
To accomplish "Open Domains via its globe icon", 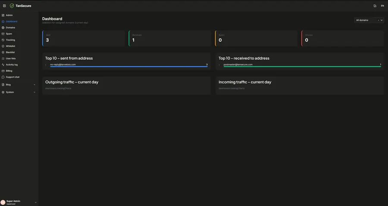I will [3, 28].
